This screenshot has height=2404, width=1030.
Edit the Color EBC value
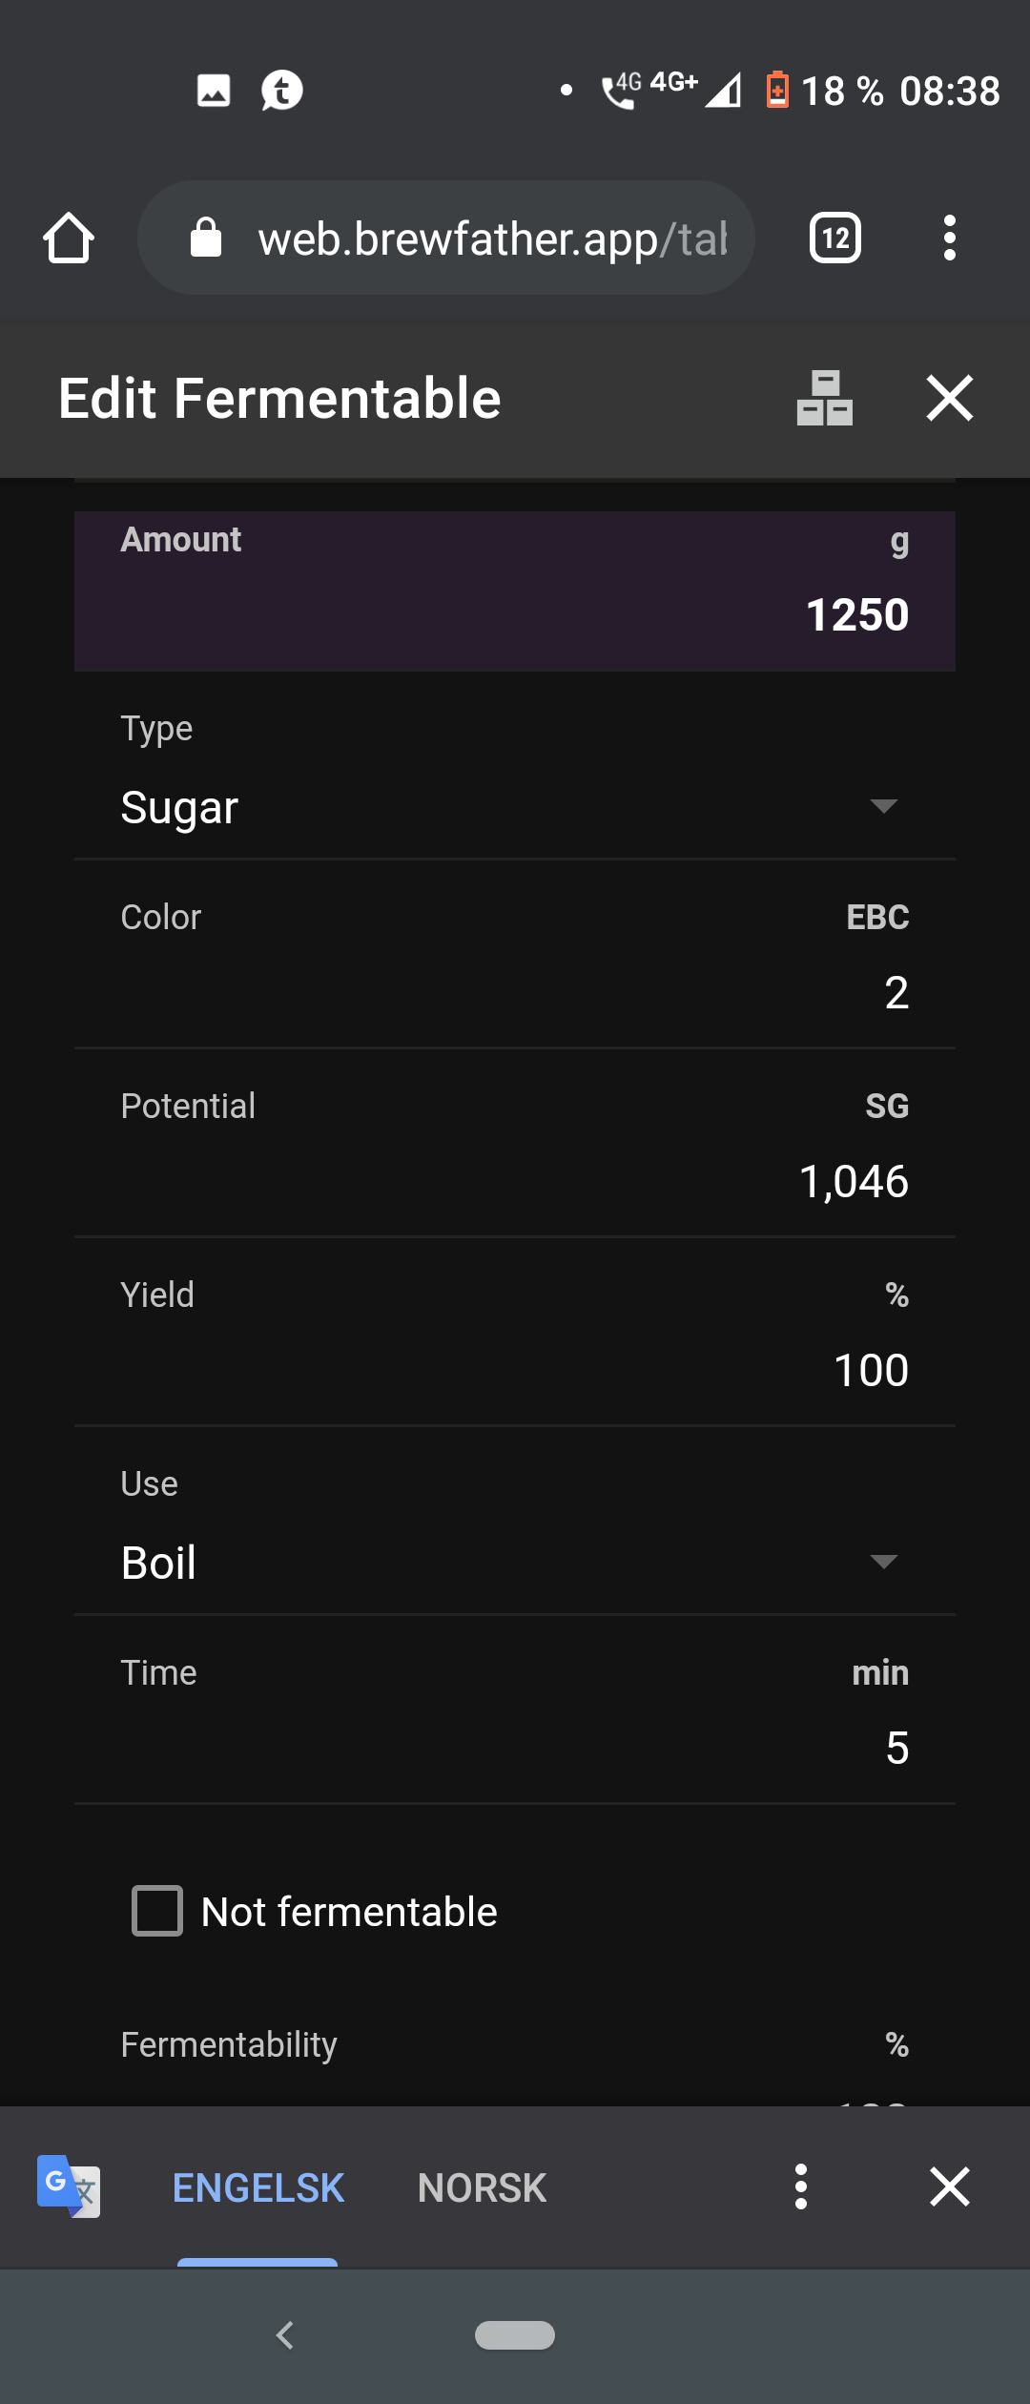(515, 955)
